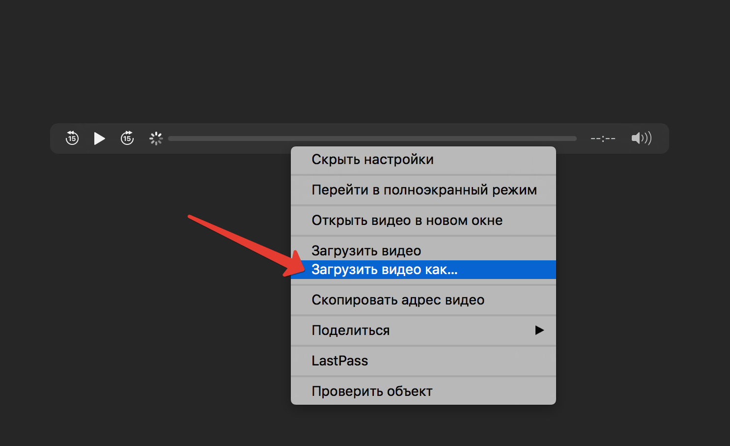Viewport: 730px width, 446px height.
Task: Select 'Скопировать адрес видео' menu item
Action: (397, 300)
